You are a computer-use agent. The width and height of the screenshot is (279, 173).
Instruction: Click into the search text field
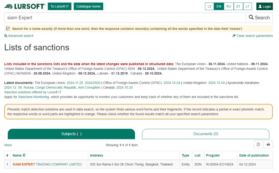(x=125, y=17)
